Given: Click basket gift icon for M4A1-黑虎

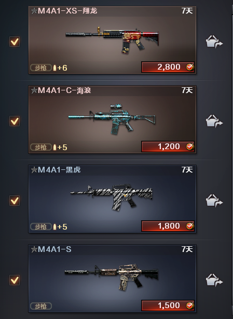Looking at the screenshot, I should pyautogui.click(x=214, y=201).
